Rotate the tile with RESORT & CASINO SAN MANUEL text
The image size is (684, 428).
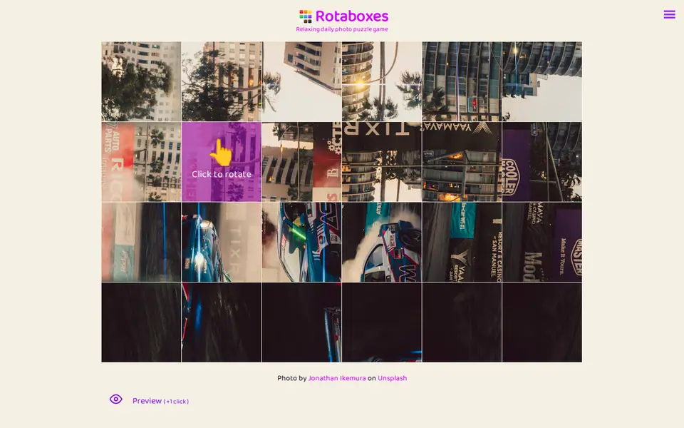click(x=462, y=242)
